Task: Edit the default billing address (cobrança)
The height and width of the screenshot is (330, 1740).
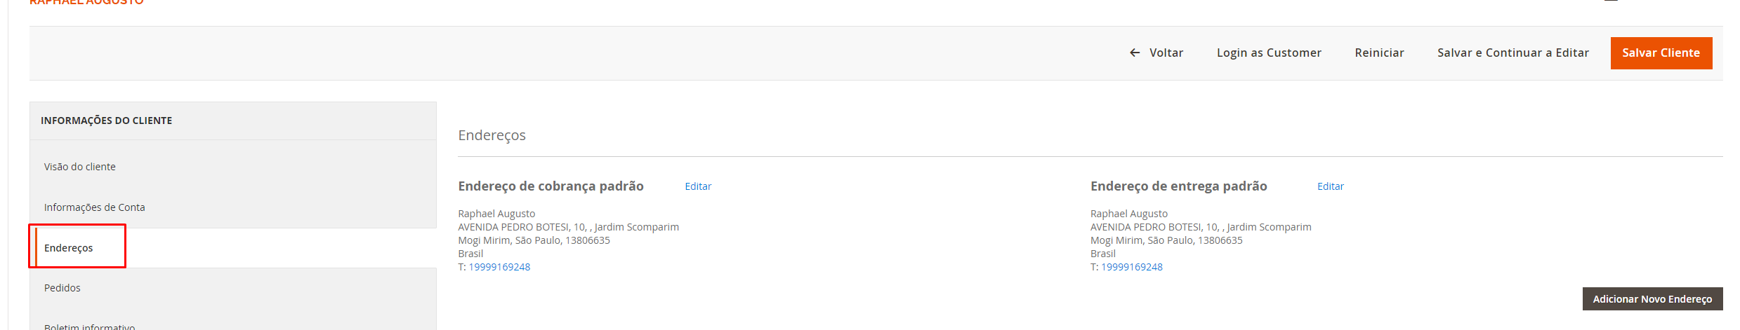Action: click(x=698, y=186)
